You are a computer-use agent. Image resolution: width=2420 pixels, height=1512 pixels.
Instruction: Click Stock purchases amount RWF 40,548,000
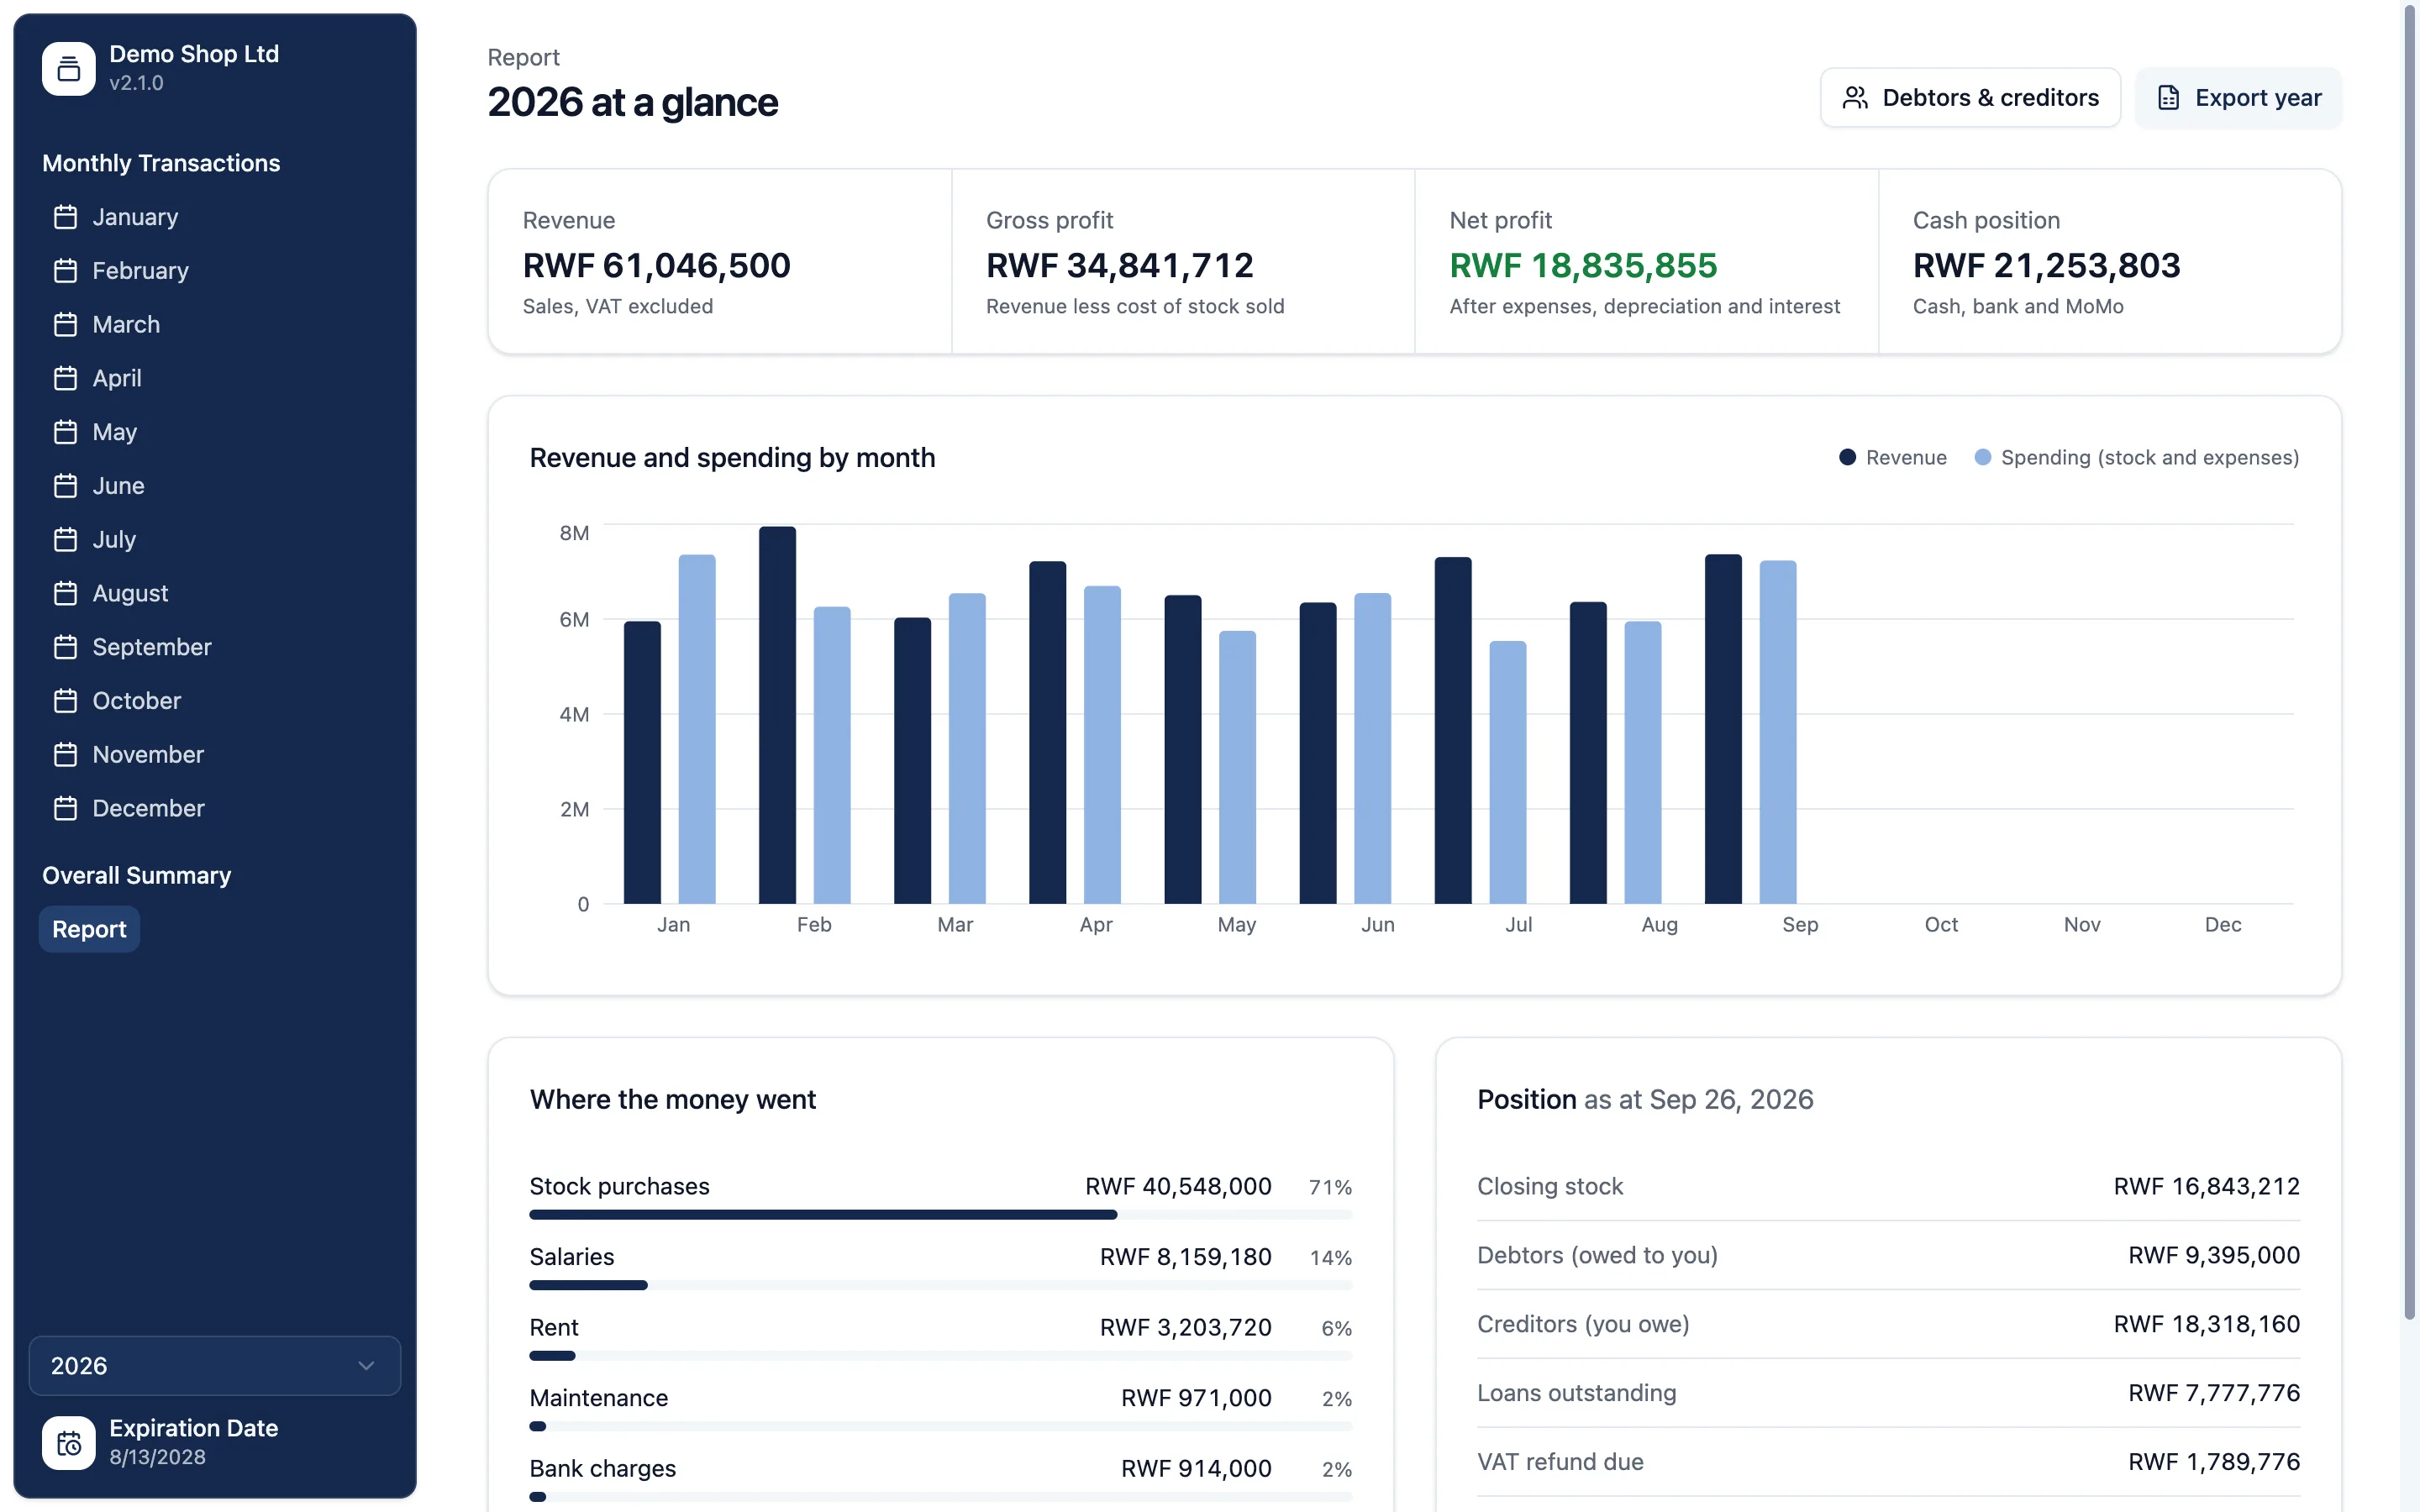tap(1178, 1186)
